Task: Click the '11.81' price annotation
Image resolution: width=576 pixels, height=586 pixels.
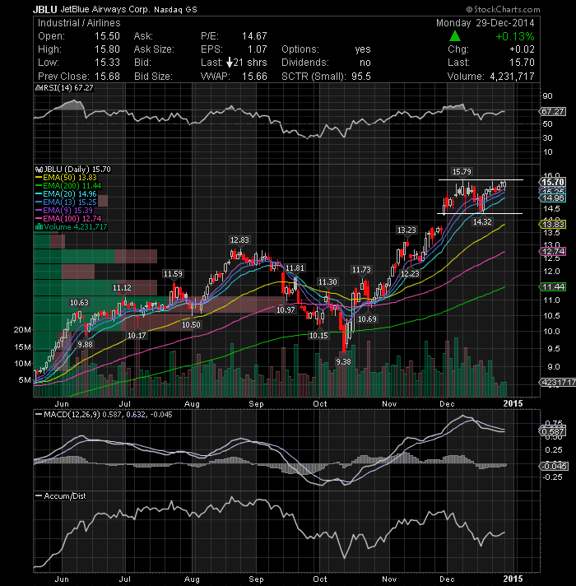Action: pos(295,268)
